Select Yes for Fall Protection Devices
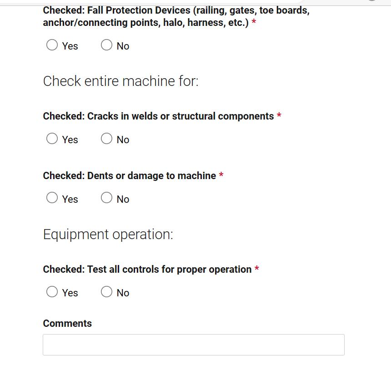This screenshot has height=365, width=391. click(52, 45)
